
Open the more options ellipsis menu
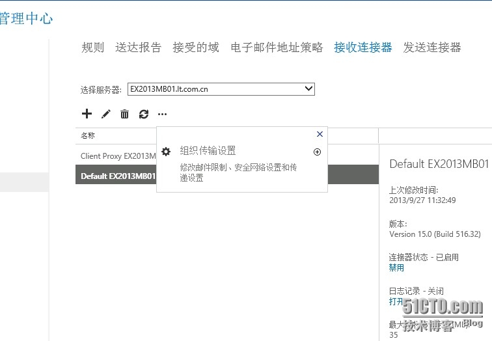(x=162, y=114)
